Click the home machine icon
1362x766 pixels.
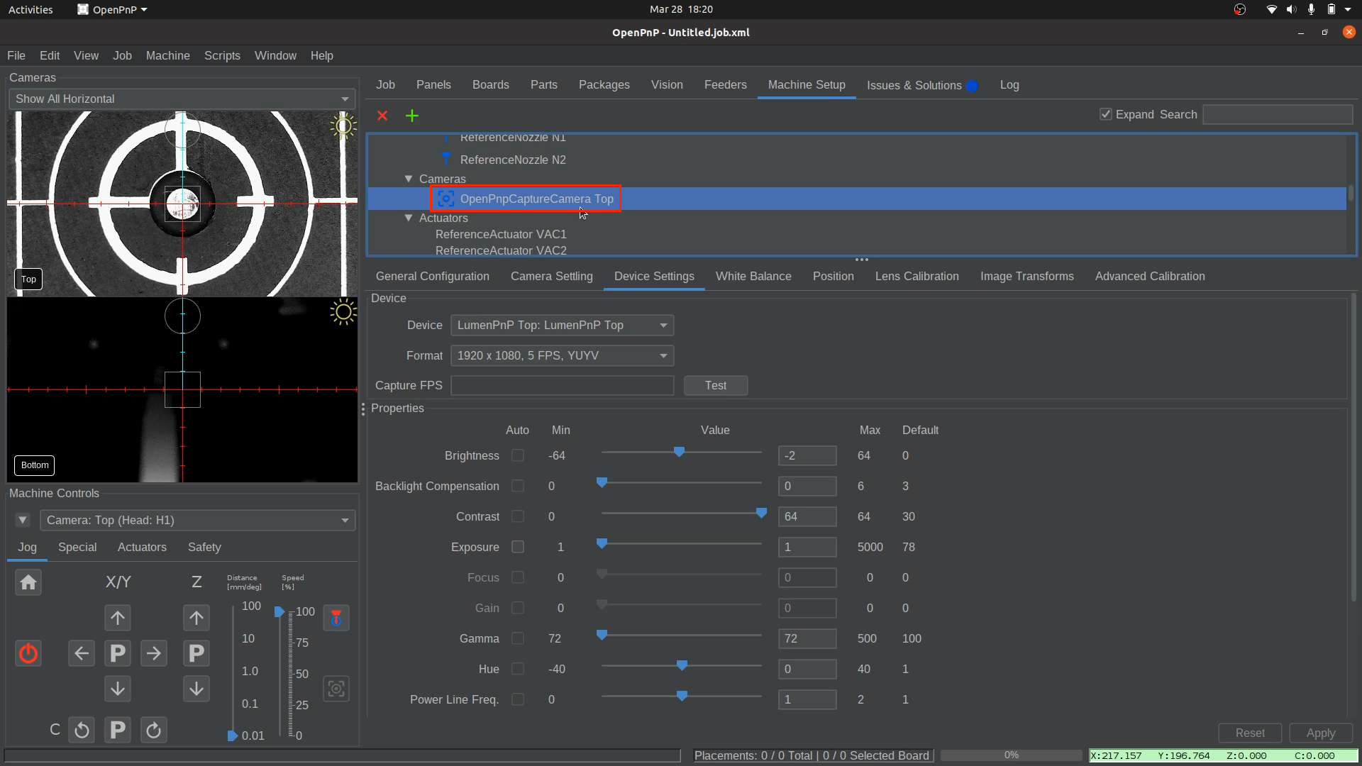pyautogui.click(x=28, y=582)
